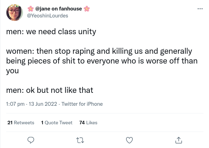Retweet this tweet using the arrows icon
Screen dimensions: 209x148
click(x=80, y=140)
